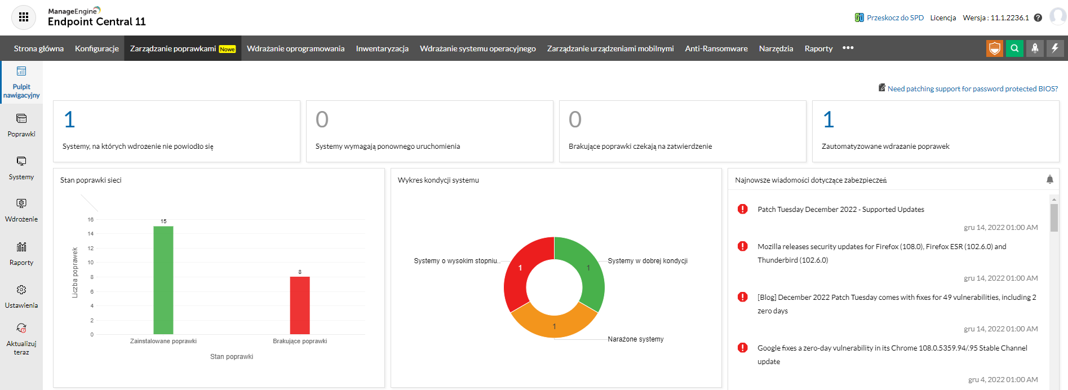Open Zarządzanie urządzeniami mobilnymi tab
The height and width of the screenshot is (390, 1068).
pyautogui.click(x=610, y=48)
